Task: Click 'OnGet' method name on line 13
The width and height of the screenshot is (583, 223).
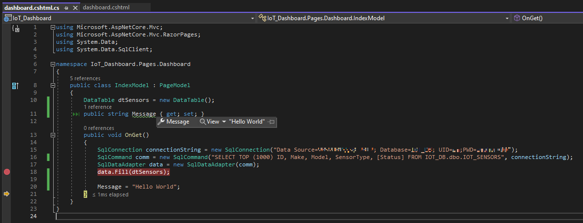Action: click(x=133, y=135)
